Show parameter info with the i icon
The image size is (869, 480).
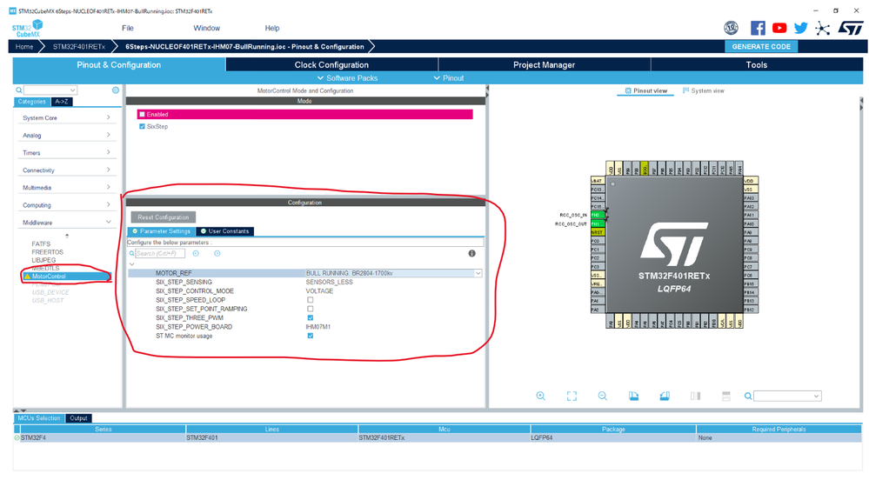pyautogui.click(x=471, y=253)
